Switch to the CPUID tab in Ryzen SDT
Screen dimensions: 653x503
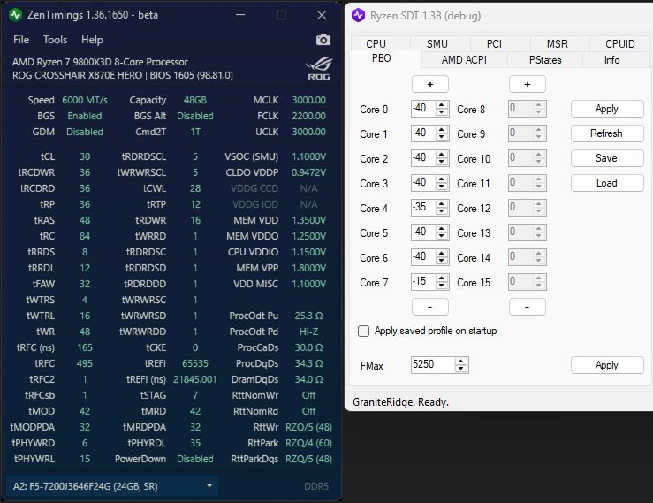[x=620, y=43]
